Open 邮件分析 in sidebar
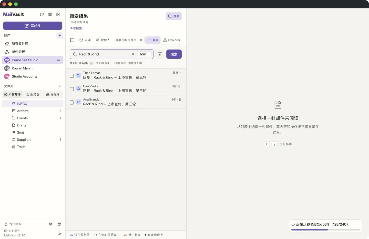Viewport: 369px width, 239px height. 33,52
